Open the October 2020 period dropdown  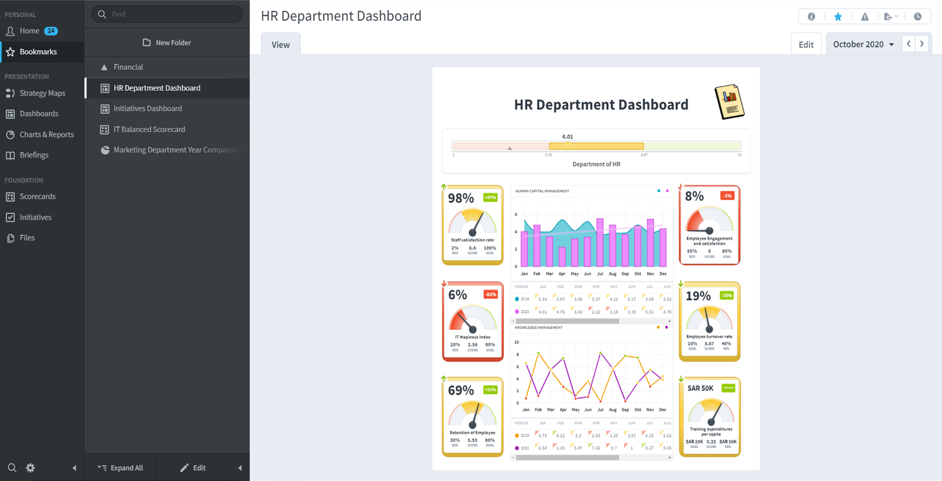[x=863, y=44]
